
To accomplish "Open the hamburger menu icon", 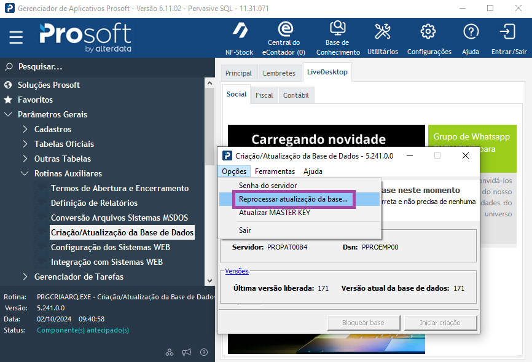I will (16, 37).
